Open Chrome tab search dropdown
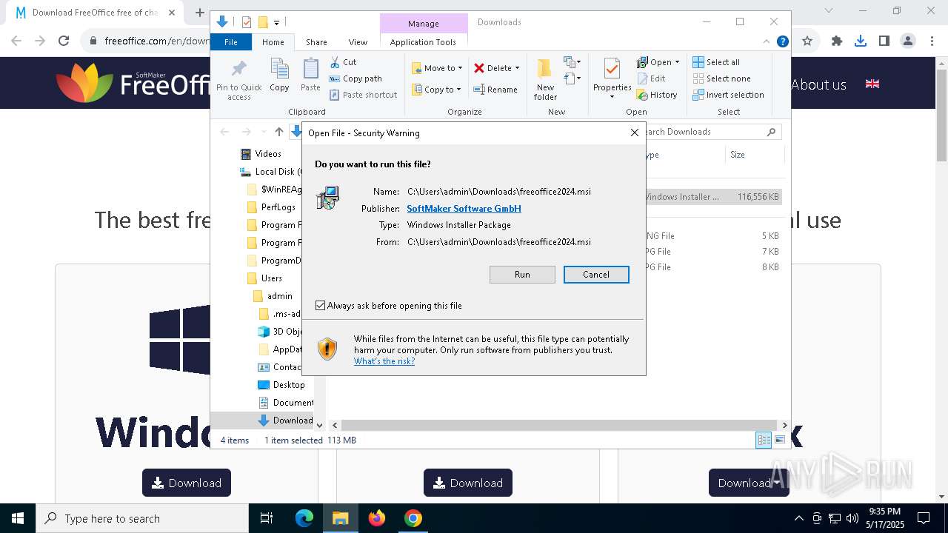The image size is (948, 533). [x=829, y=11]
